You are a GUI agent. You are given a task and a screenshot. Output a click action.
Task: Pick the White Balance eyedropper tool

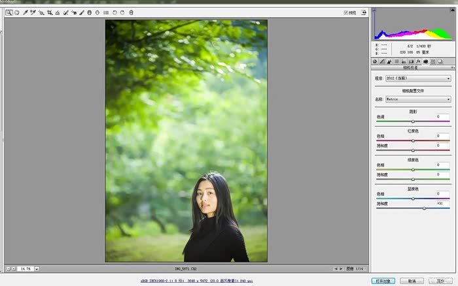tap(26, 12)
